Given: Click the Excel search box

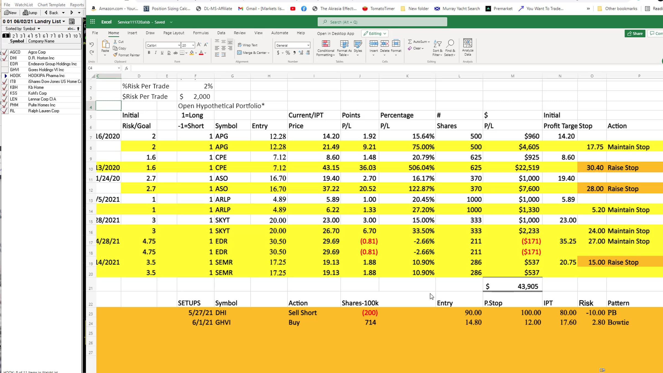Looking at the screenshot, I should (382, 22).
